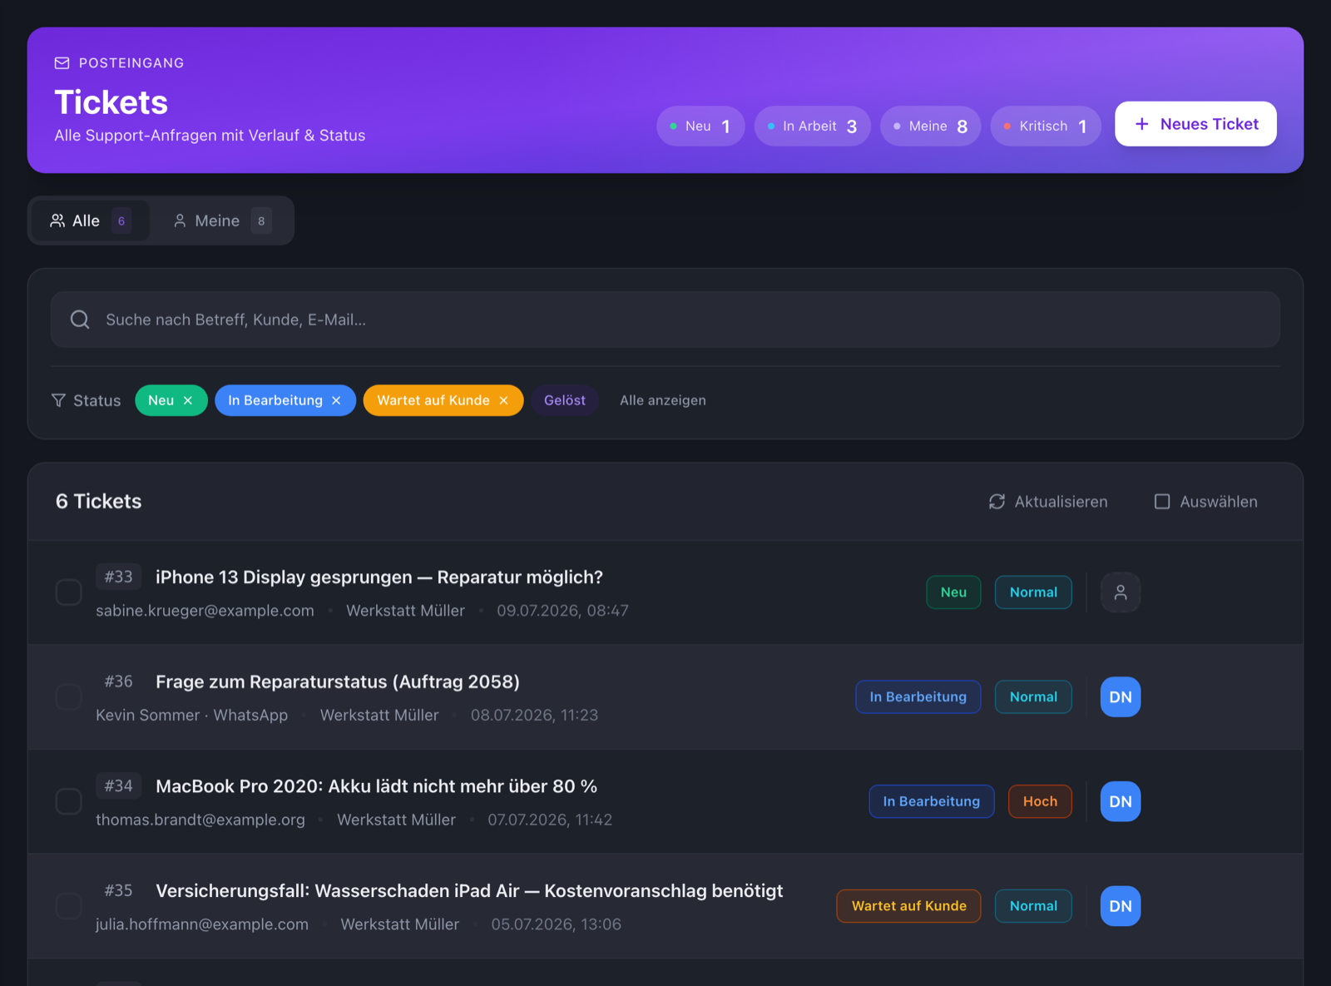
Task: Click In Bearbeitung badge on ticket #34
Action: pos(932,801)
